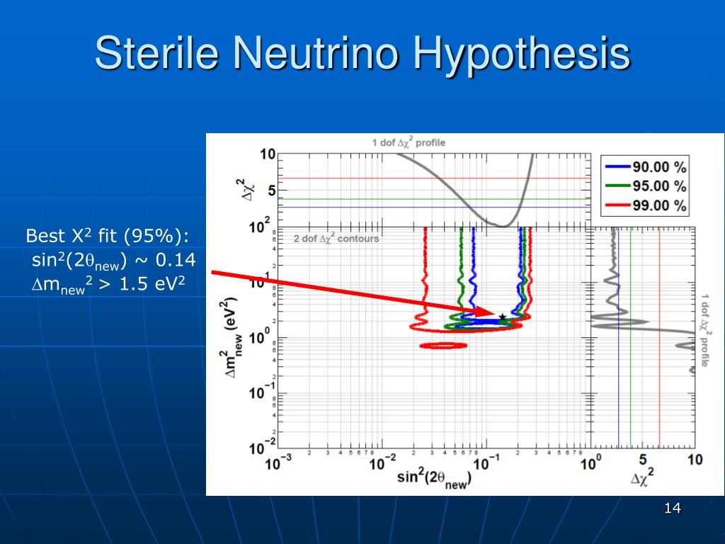Screen dimensions: 725x544
Task: Click the 'Δm²new (eV²)' y-axis title
Action: click(232, 338)
